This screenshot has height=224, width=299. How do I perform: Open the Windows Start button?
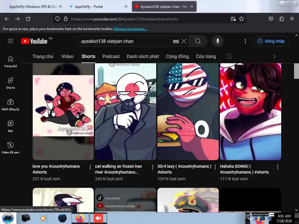tap(8, 218)
